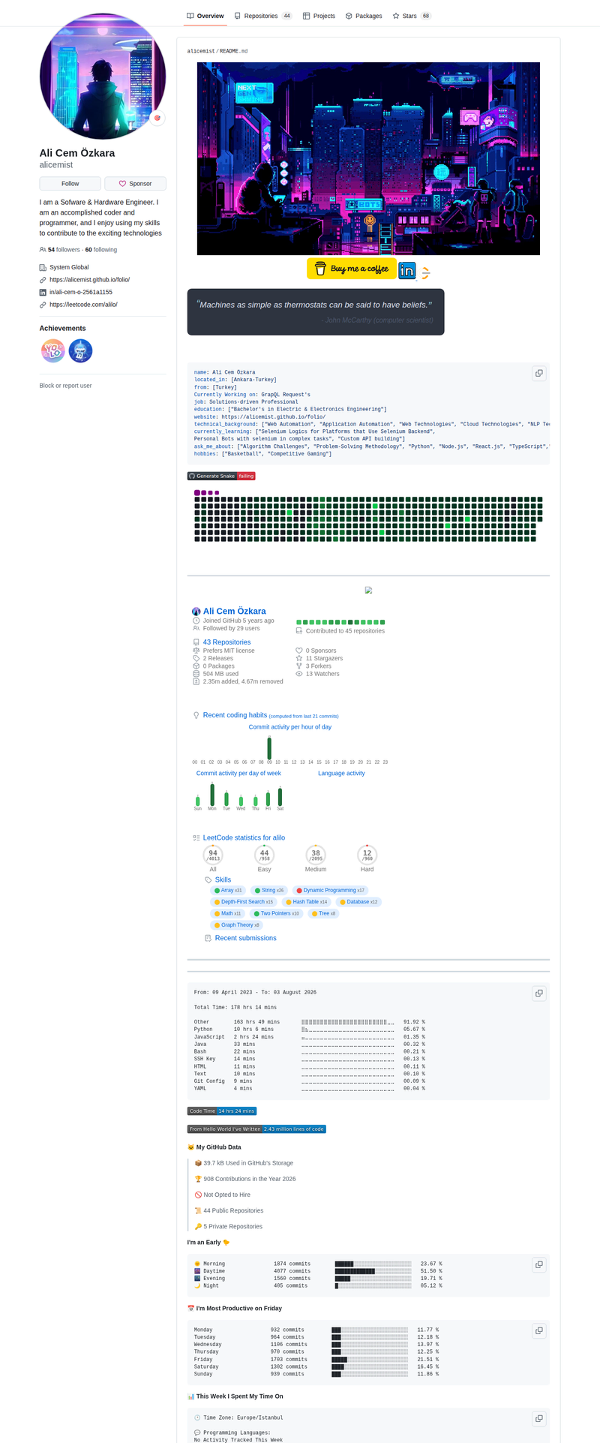This screenshot has height=1443, width=600.
Task: Click the Depth-First Search x15 tag
Action: click(244, 902)
